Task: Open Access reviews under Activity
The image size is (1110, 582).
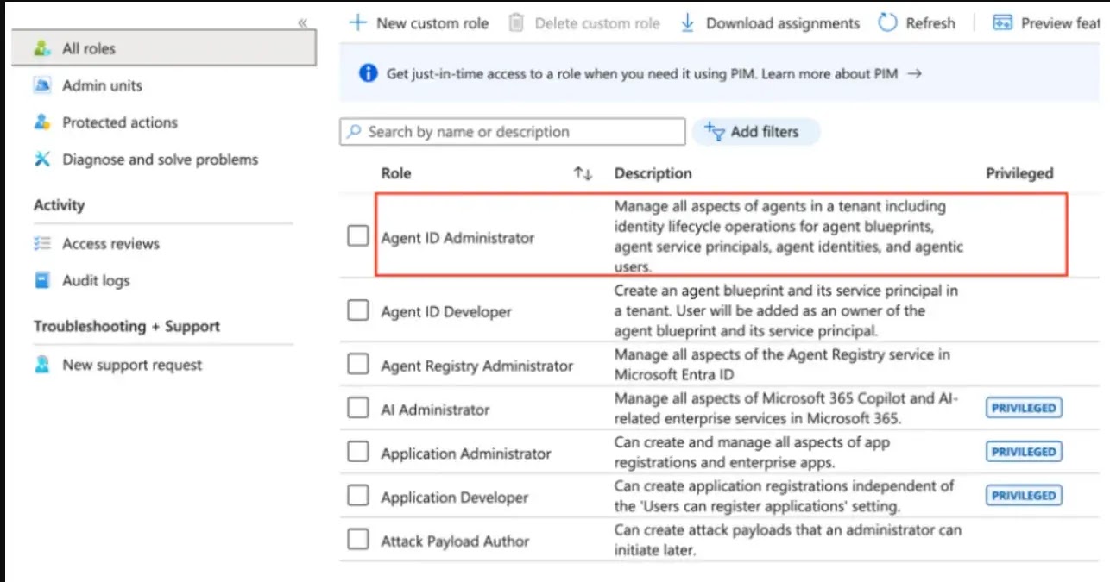Action: click(110, 244)
